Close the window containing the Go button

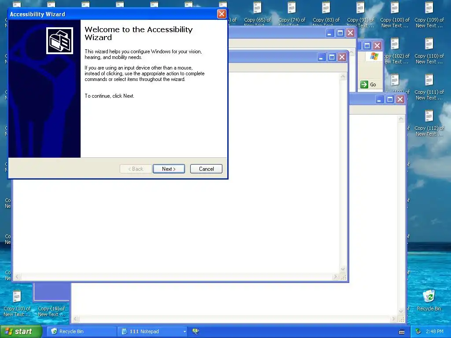[x=377, y=45]
